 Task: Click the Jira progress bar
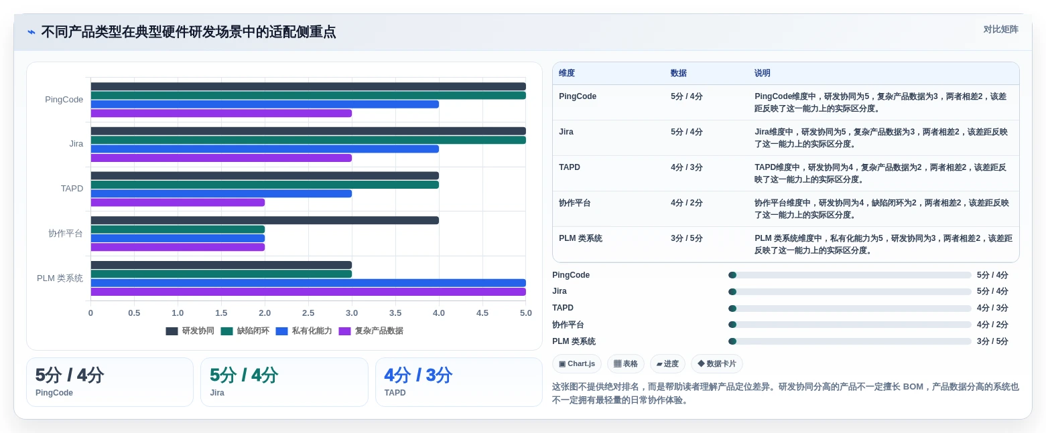pyautogui.click(x=850, y=292)
